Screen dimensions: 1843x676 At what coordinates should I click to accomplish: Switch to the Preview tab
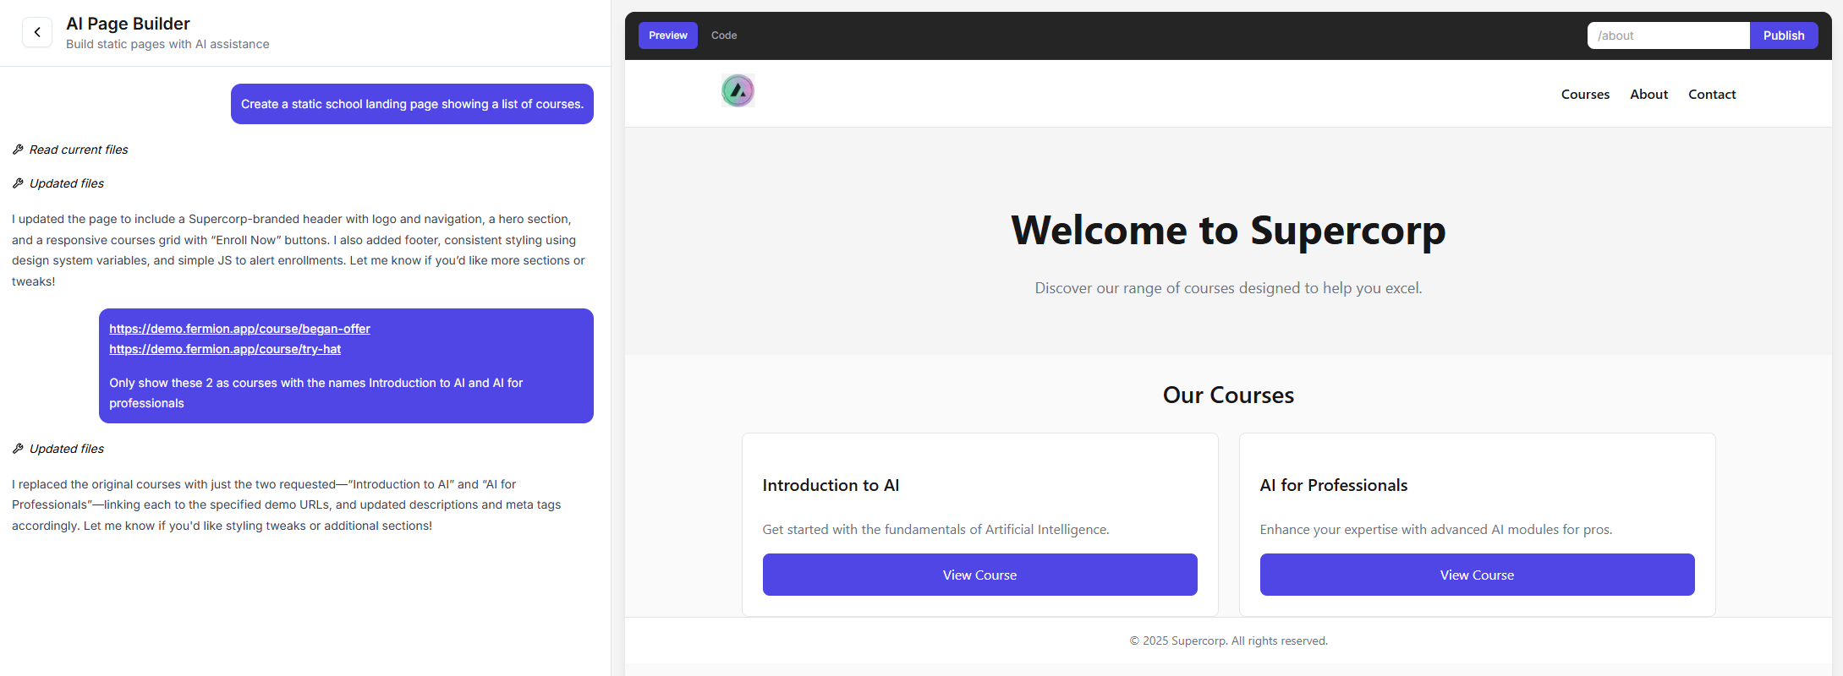pyautogui.click(x=667, y=35)
